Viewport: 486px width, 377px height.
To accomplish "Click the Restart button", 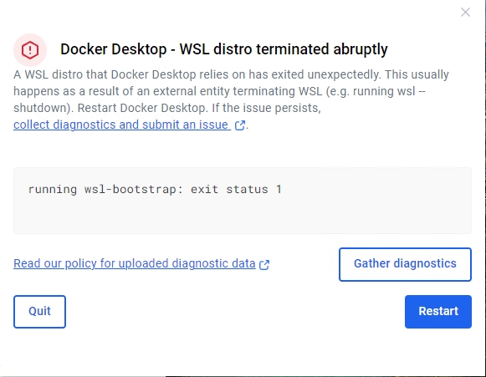I will pos(438,311).
